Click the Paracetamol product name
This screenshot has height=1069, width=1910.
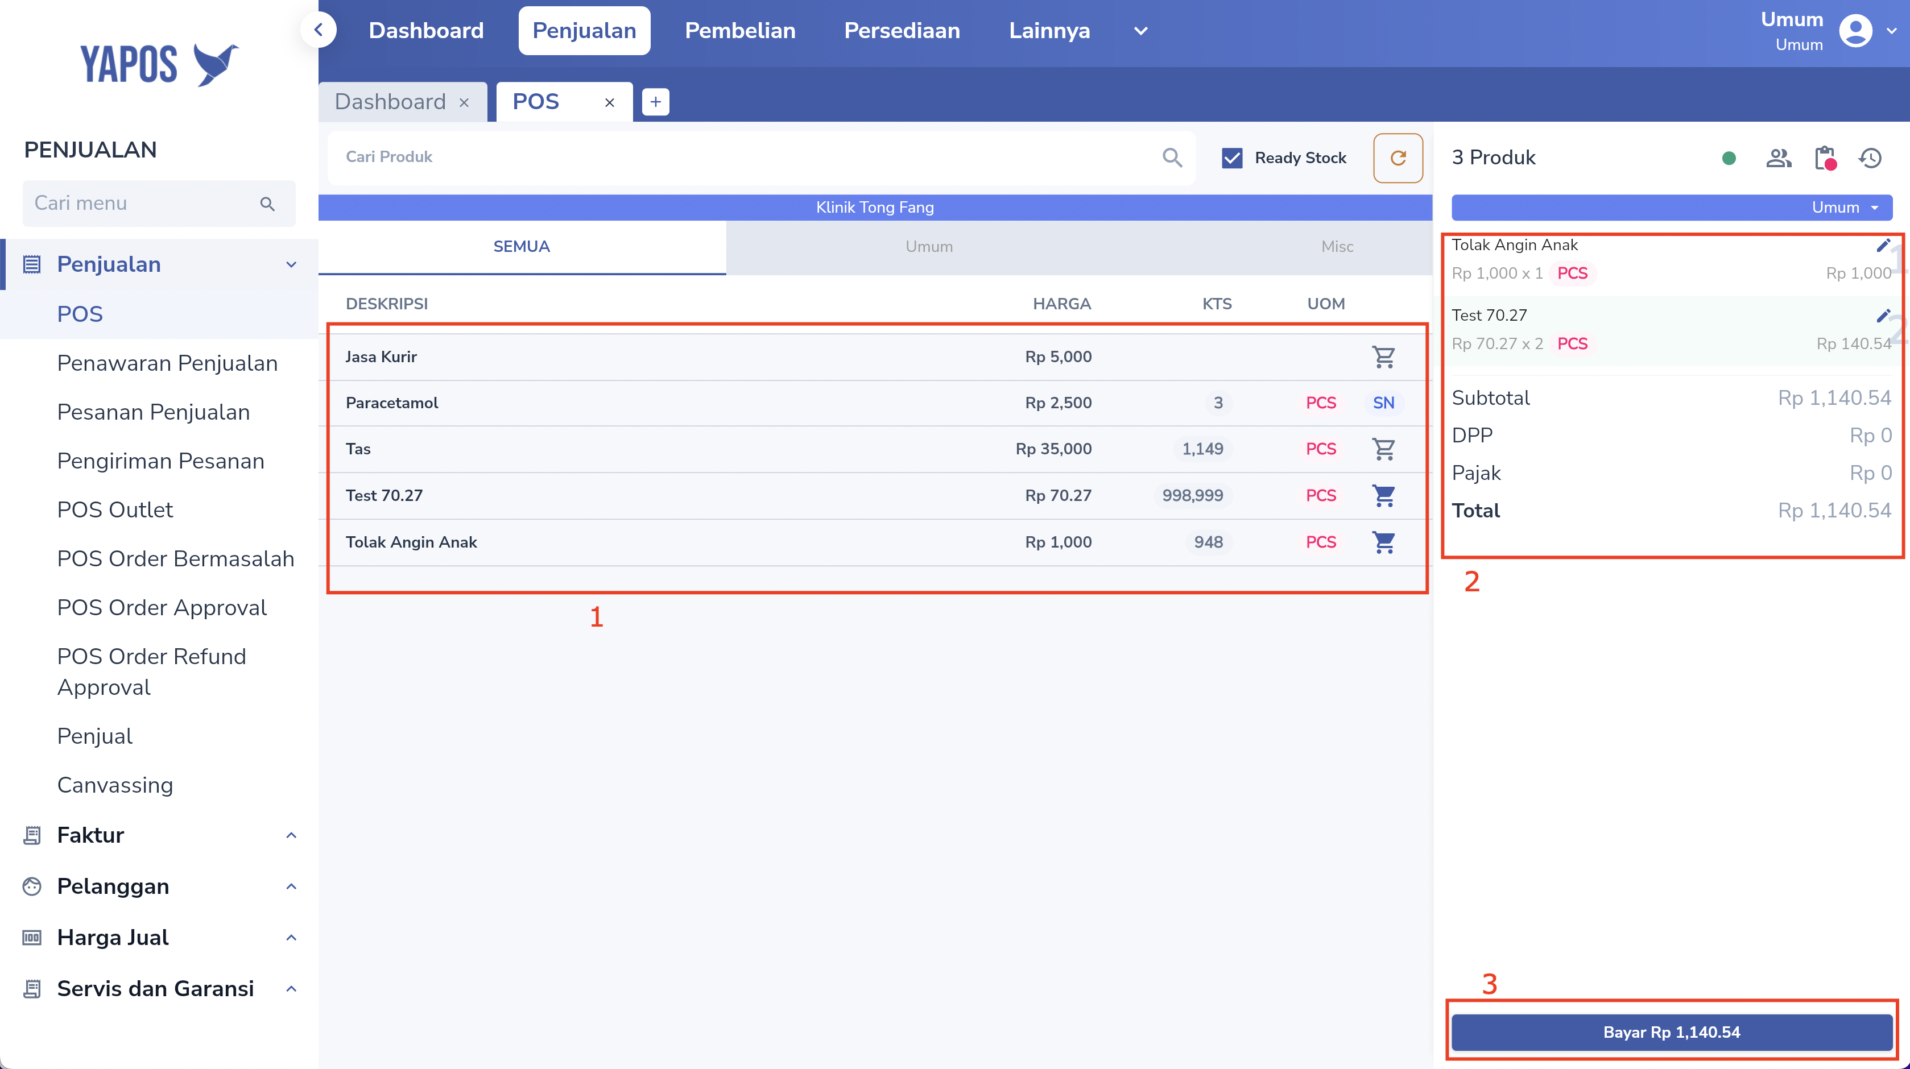tap(391, 403)
